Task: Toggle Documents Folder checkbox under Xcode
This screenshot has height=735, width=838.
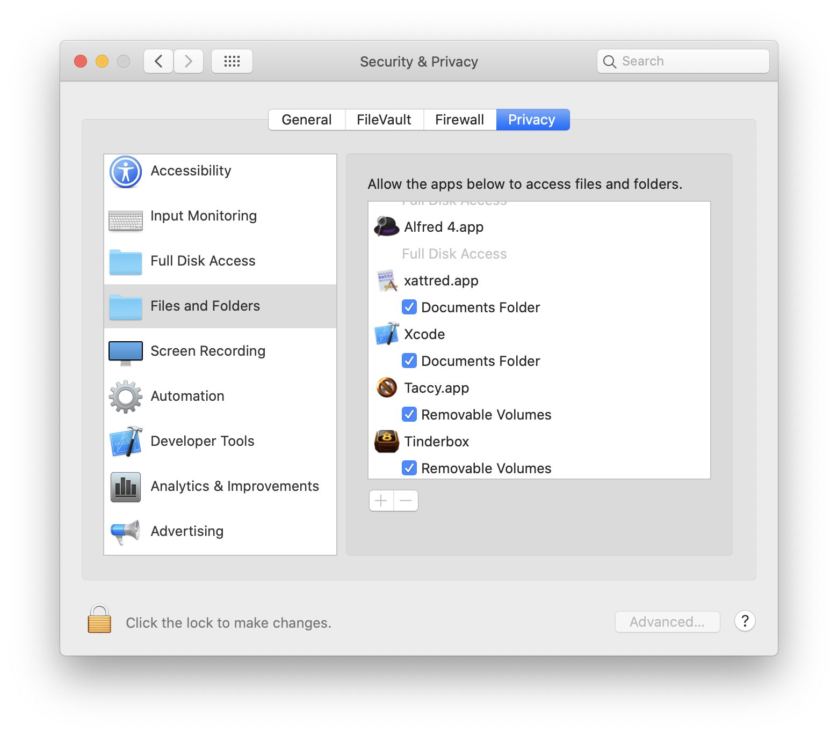Action: [x=409, y=361]
